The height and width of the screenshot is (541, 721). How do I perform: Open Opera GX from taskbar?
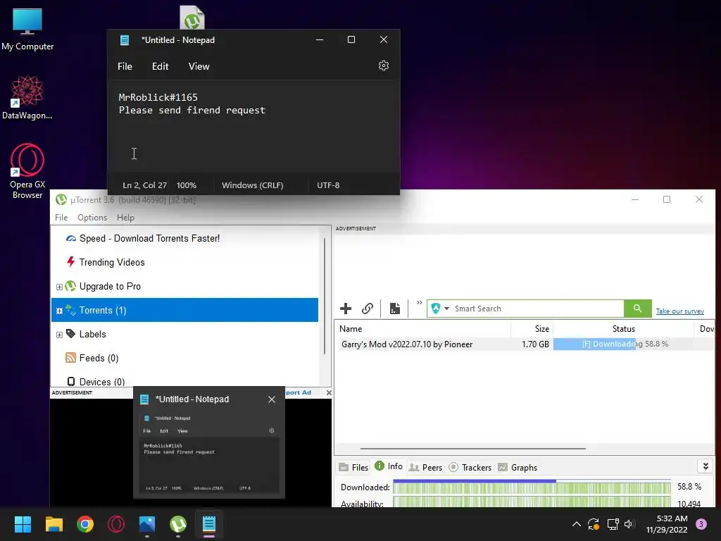pos(116,524)
